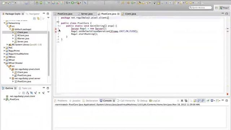Click the Run green play button
The width and height of the screenshot is (231, 130).
[x=73, y=3]
